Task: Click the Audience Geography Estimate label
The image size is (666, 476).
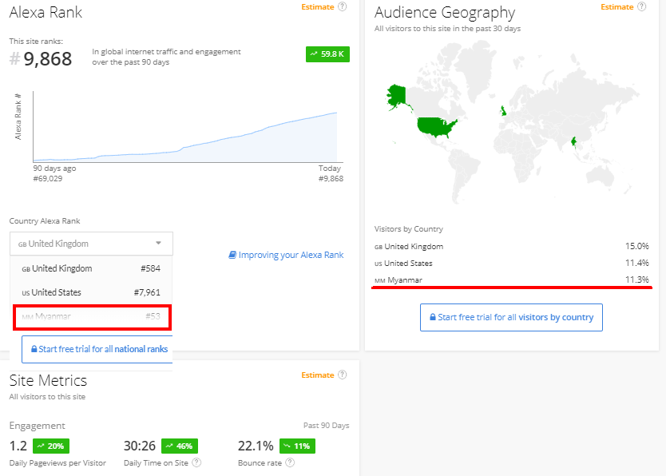Action: [x=617, y=7]
